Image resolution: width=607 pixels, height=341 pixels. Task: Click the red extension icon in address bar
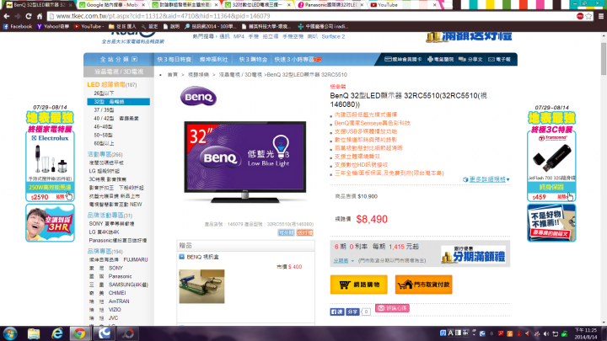tap(580, 16)
